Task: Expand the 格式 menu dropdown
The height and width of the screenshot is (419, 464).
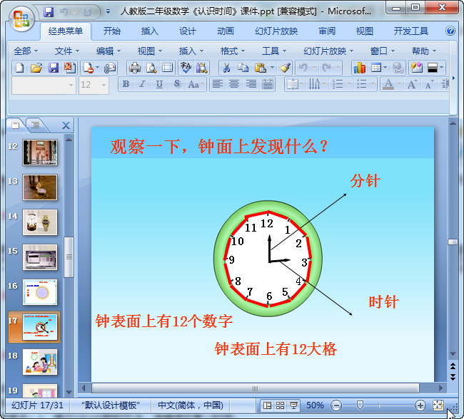Action: point(233,51)
